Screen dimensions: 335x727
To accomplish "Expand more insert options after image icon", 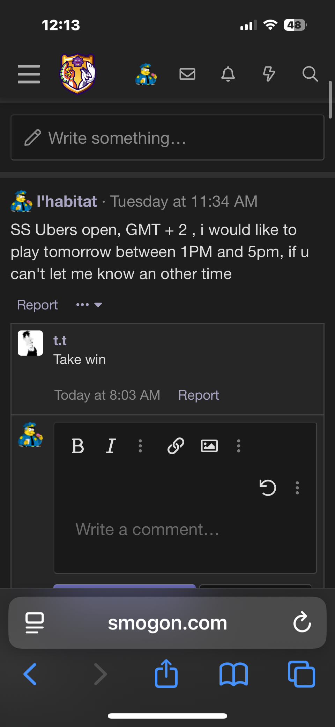I will click(239, 446).
